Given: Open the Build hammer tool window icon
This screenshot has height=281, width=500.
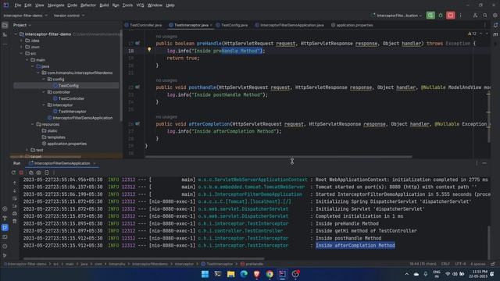Looking at the screenshot, I should click(5, 219).
